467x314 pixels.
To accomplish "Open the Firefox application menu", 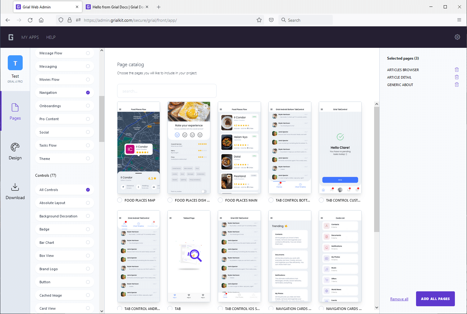I will (x=459, y=20).
